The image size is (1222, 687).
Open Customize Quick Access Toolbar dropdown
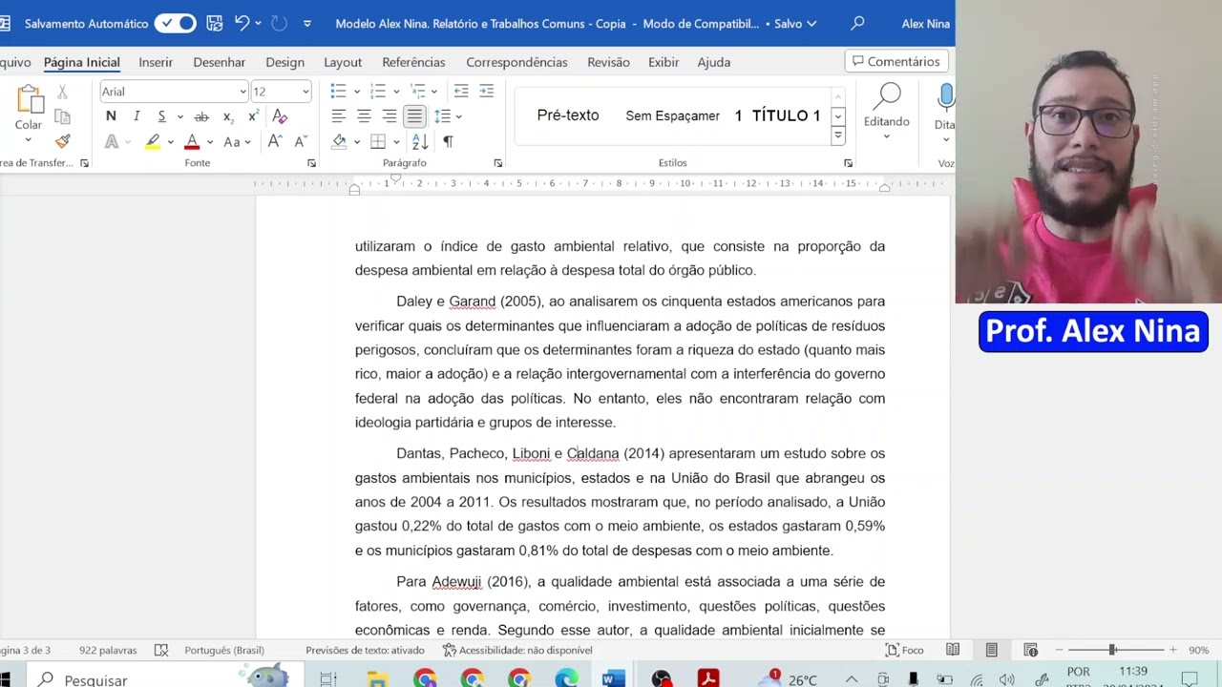[x=306, y=23]
